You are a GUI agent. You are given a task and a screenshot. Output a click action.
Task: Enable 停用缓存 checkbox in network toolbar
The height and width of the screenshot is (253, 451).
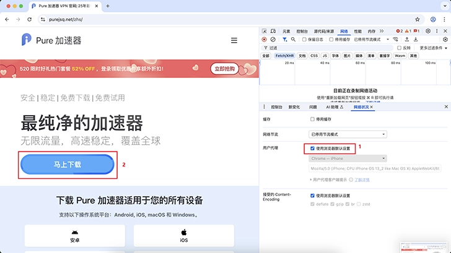(x=331, y=40)
